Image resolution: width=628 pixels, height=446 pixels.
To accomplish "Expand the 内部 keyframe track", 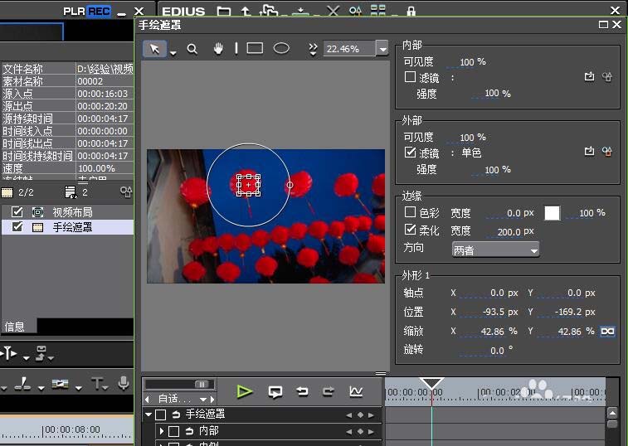I will [162, 431].
